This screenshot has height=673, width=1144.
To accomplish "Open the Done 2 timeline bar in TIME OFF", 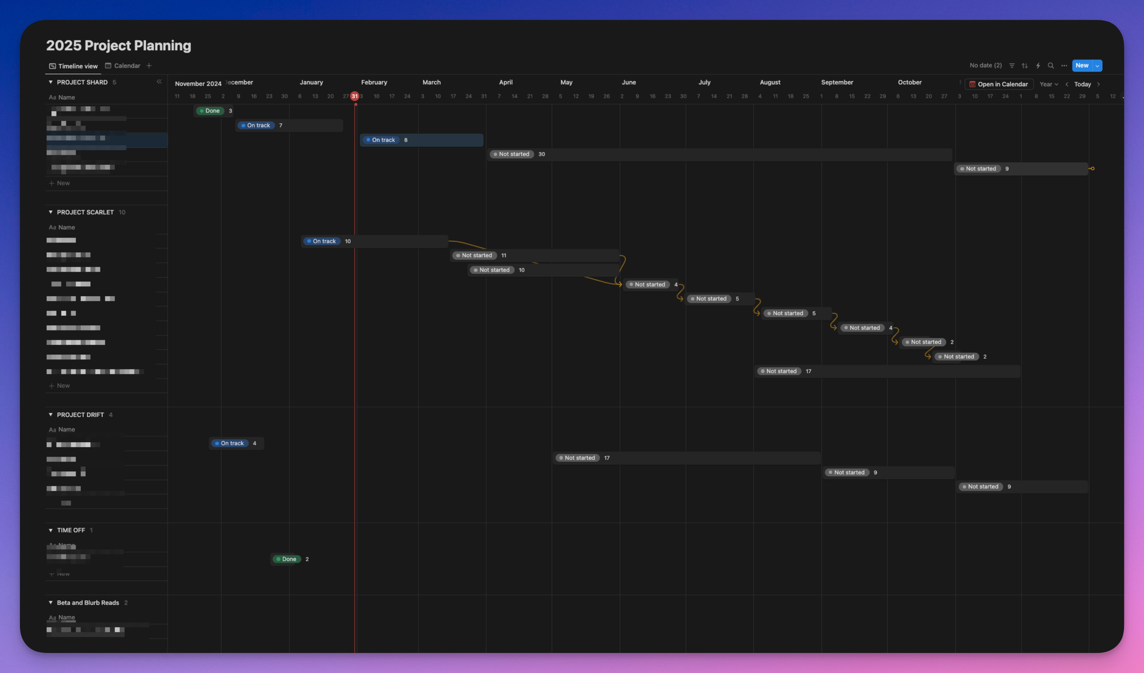I will pyautogui.click(x=291, y=559).
